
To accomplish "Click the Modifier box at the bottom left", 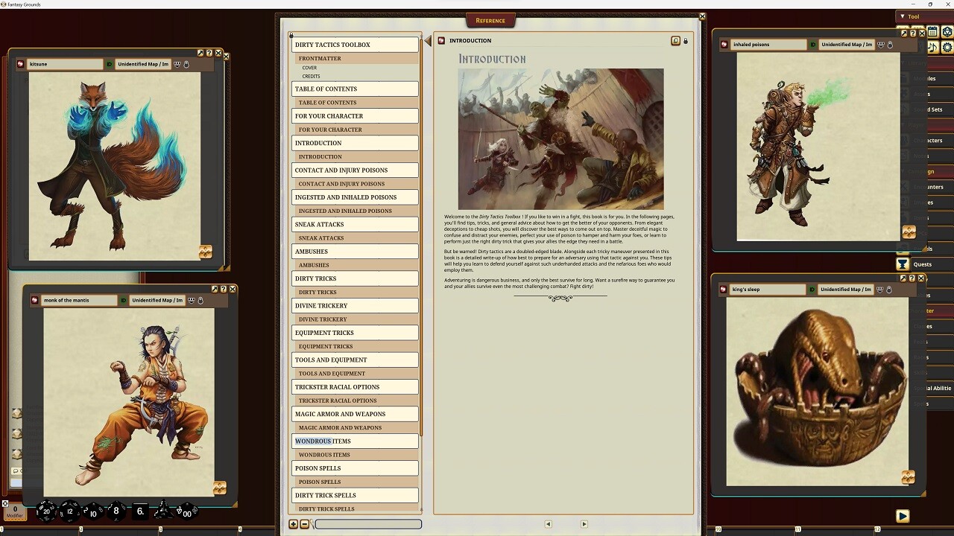I will coord(15,511).
